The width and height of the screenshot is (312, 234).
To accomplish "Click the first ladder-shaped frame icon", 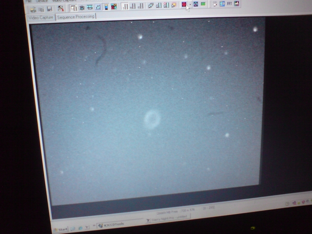I will coord(125,6).
